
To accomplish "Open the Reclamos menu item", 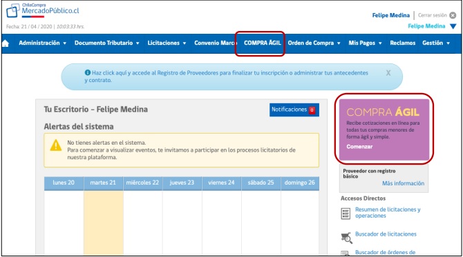I will tap(402, 43).
